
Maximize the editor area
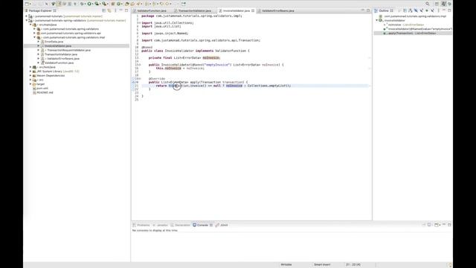point(368,10)
